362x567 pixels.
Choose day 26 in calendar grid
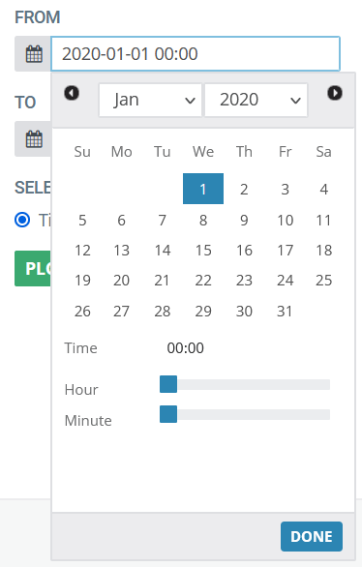tap(82, 311)
